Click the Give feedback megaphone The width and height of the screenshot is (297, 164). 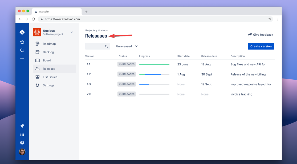pyautogui.click(x=250, y=34)
